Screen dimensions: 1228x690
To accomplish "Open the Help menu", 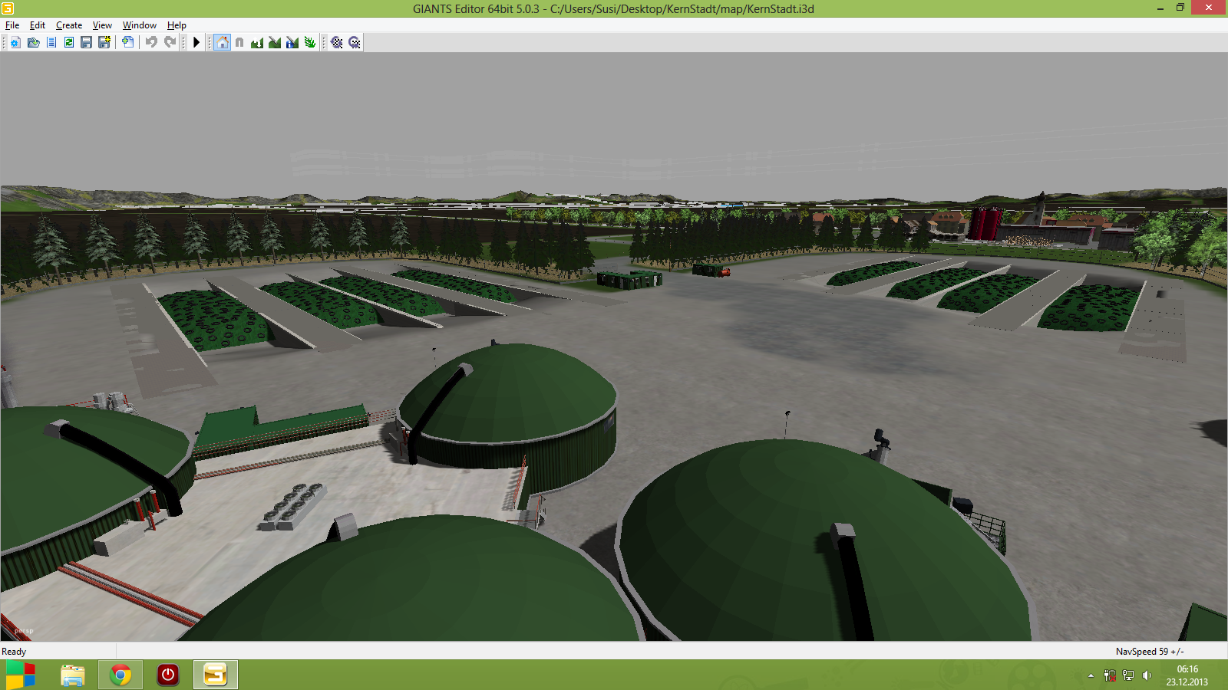I will (x=177, y=25).
